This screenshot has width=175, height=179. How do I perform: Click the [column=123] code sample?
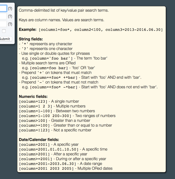pos(33,101)
